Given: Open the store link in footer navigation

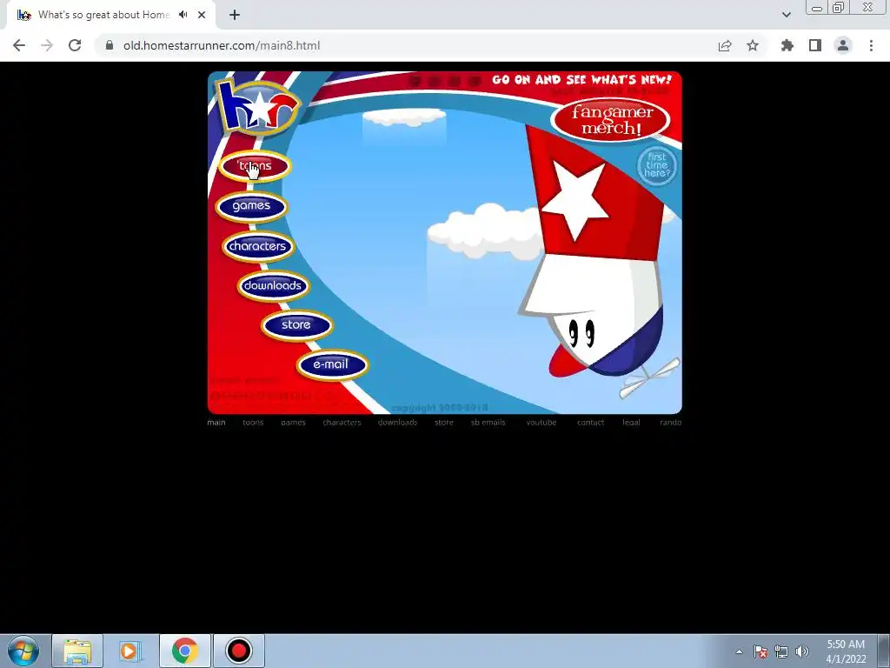Looking at the screenshot, I should coord(444,422).
